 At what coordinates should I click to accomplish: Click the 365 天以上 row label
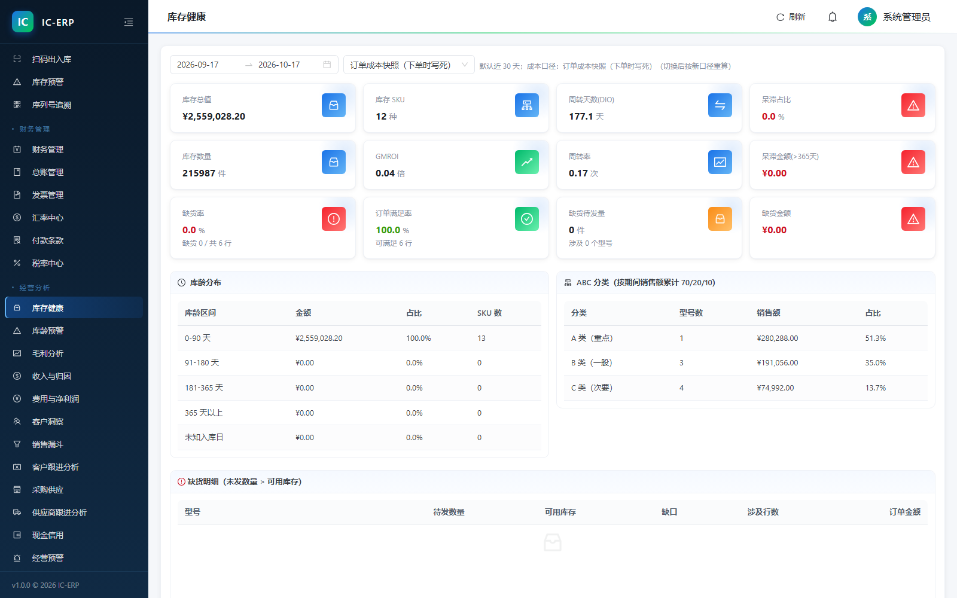point(203,413)
